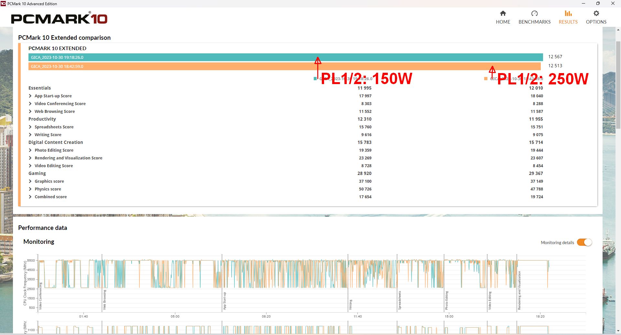
Task: Click Rendering and Visualization timeline marker
Action: coord(519,290)
